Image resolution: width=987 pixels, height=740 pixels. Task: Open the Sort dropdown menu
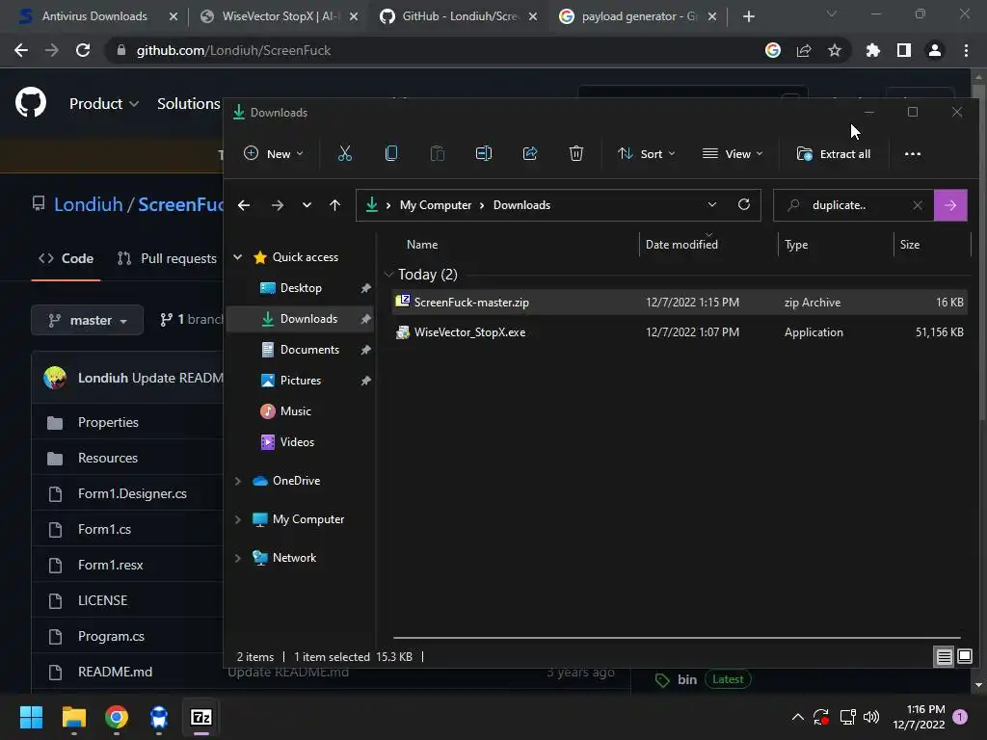tap(646, 153)
